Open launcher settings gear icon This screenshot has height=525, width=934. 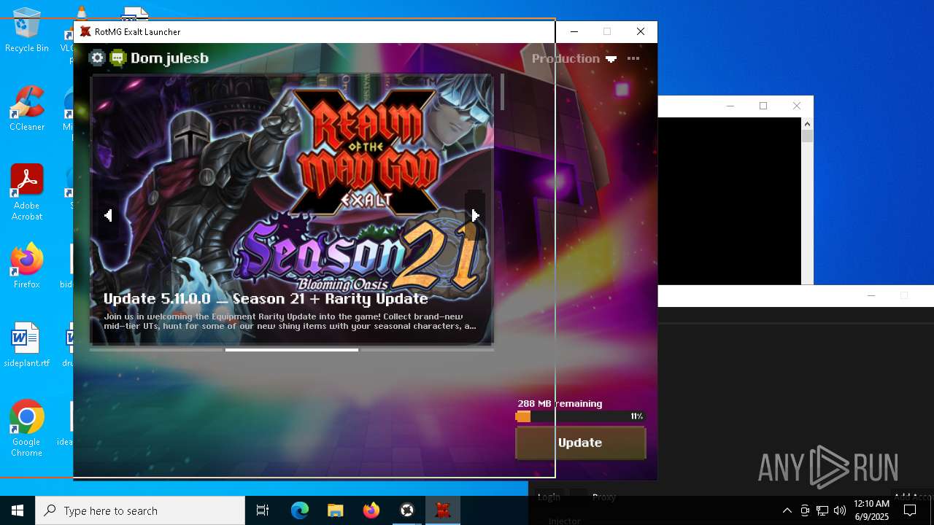97,58
